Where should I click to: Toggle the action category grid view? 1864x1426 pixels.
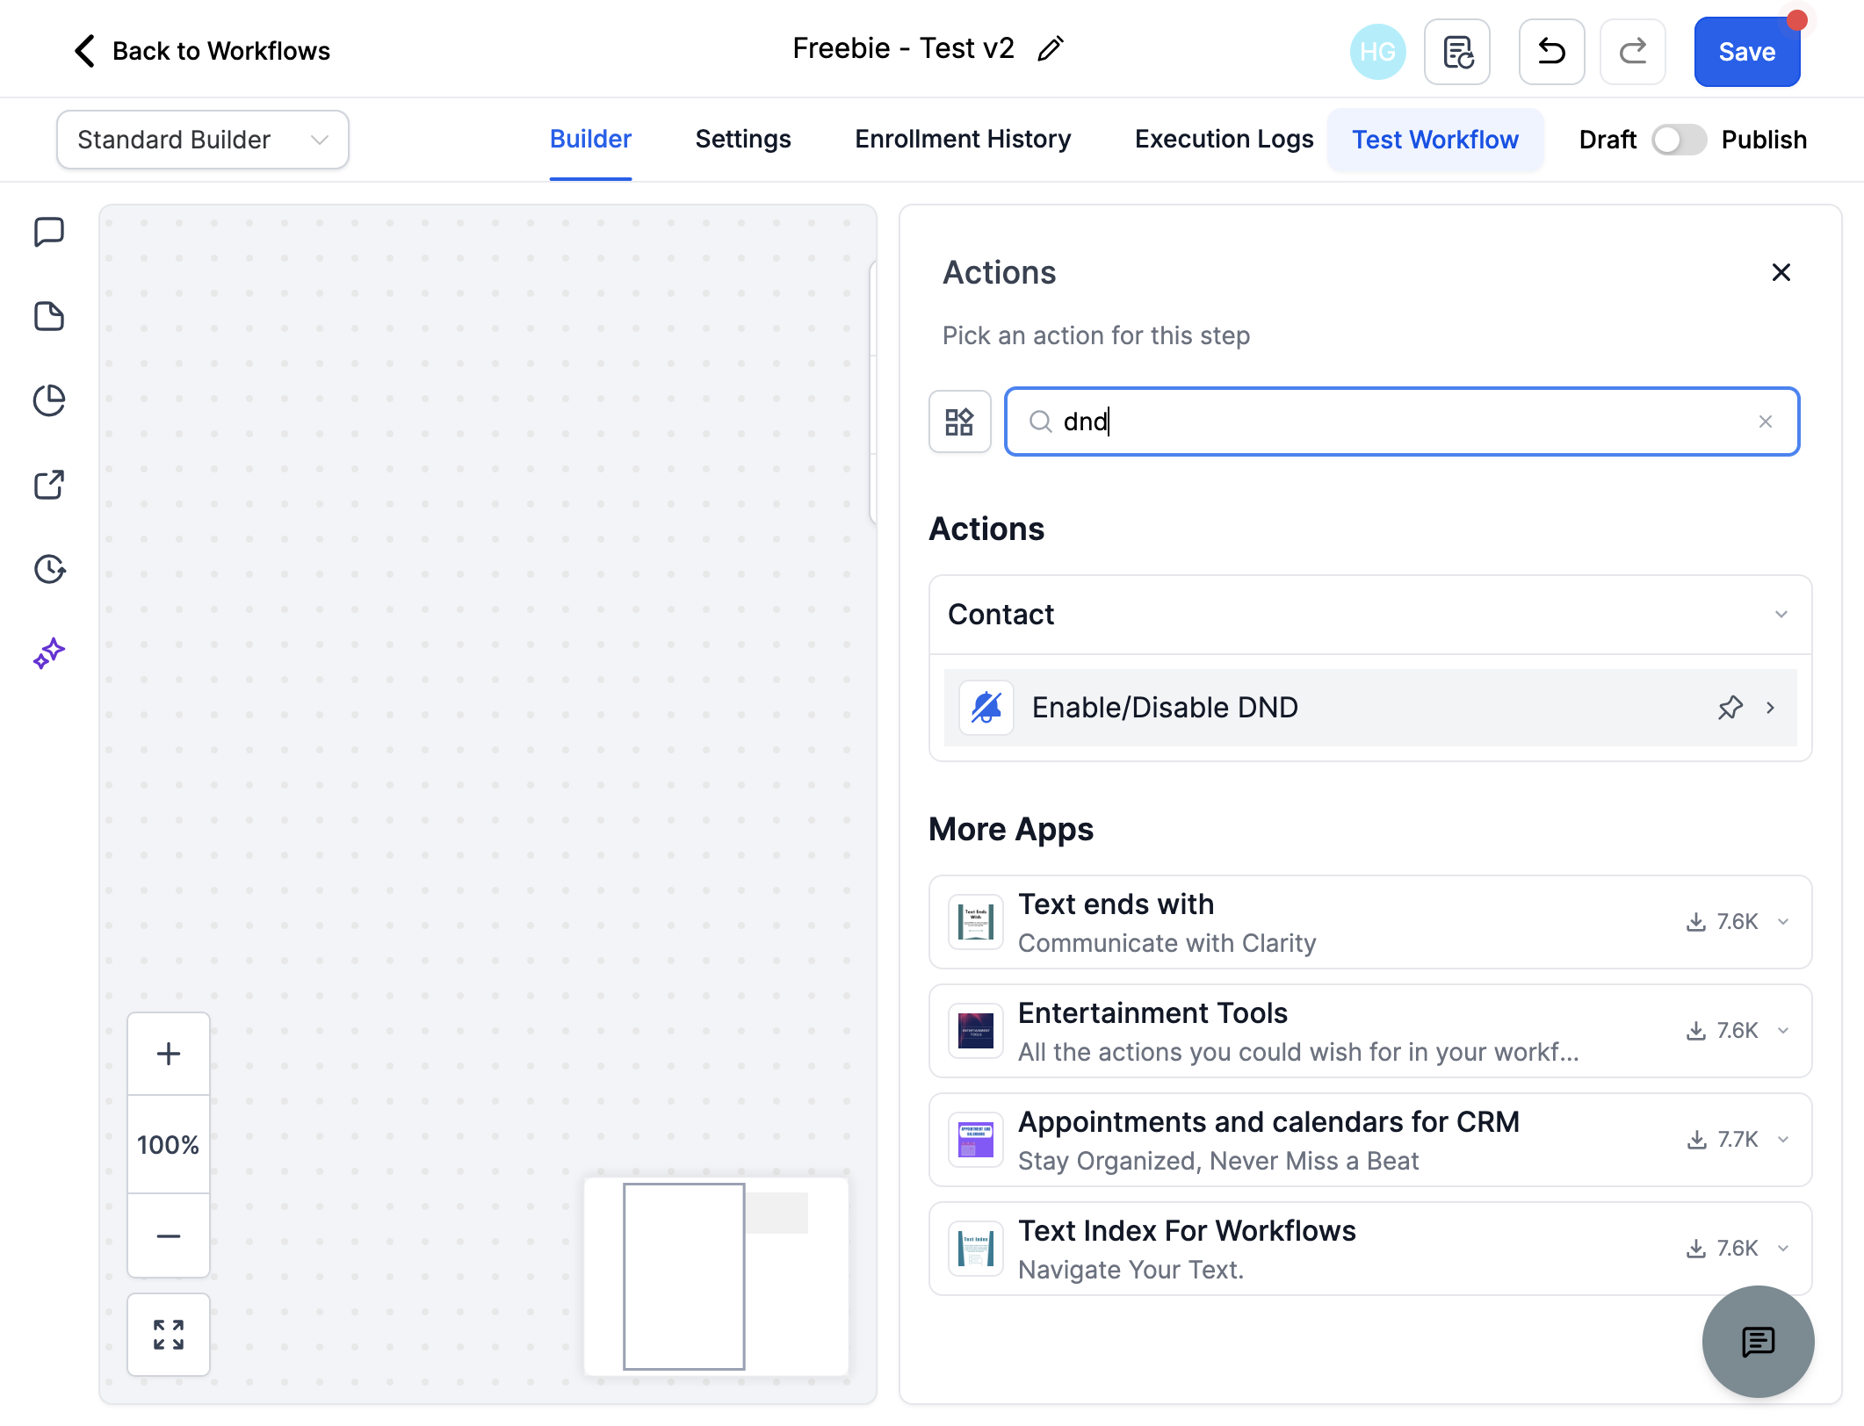tap(960, 422)
